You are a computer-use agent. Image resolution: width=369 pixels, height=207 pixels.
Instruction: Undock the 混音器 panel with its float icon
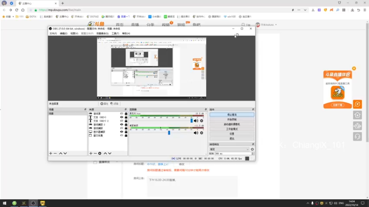(206, 109)
